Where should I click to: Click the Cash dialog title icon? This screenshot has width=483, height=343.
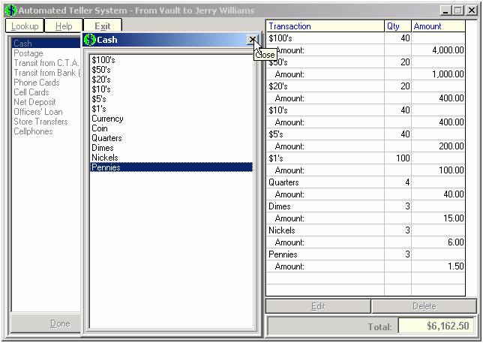coord(90,40)
